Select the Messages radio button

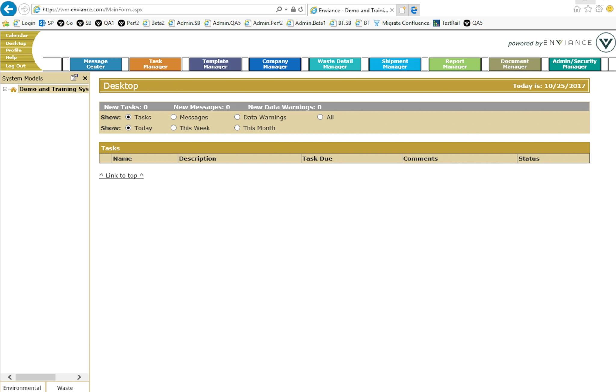(x=174, y=117)
